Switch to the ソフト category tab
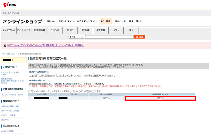Screen dimensions: 212x137 (x=116, y=30)
